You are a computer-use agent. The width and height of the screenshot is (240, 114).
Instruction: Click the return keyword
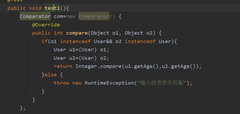63,66
